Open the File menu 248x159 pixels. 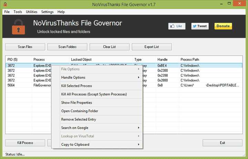pyautogui.click(x=7, y=12)
